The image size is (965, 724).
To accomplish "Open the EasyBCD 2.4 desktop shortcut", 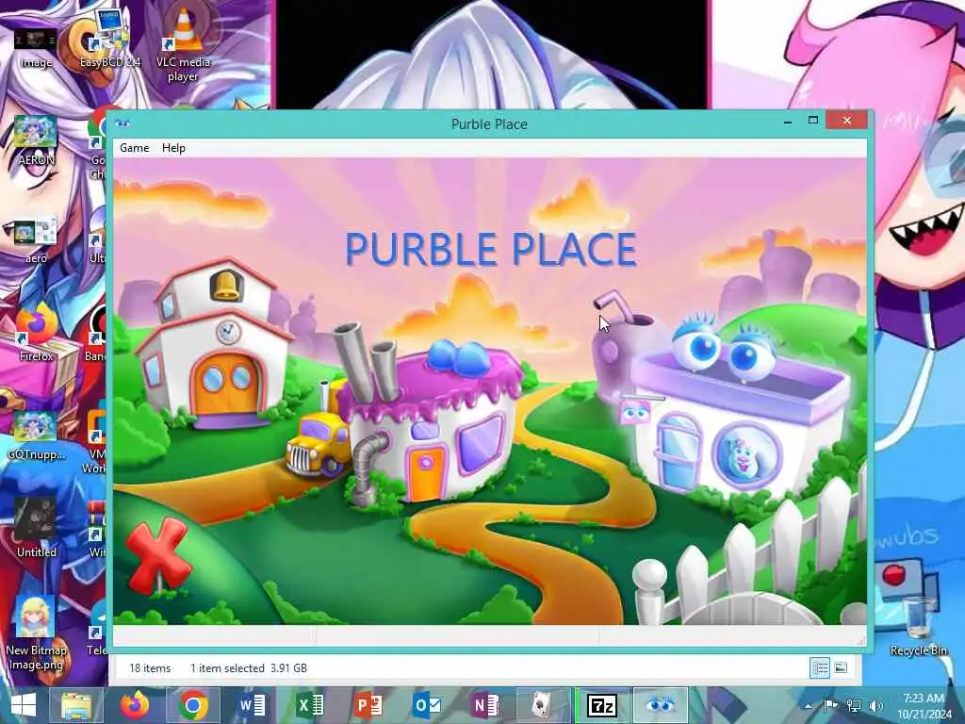I will 109,38.
